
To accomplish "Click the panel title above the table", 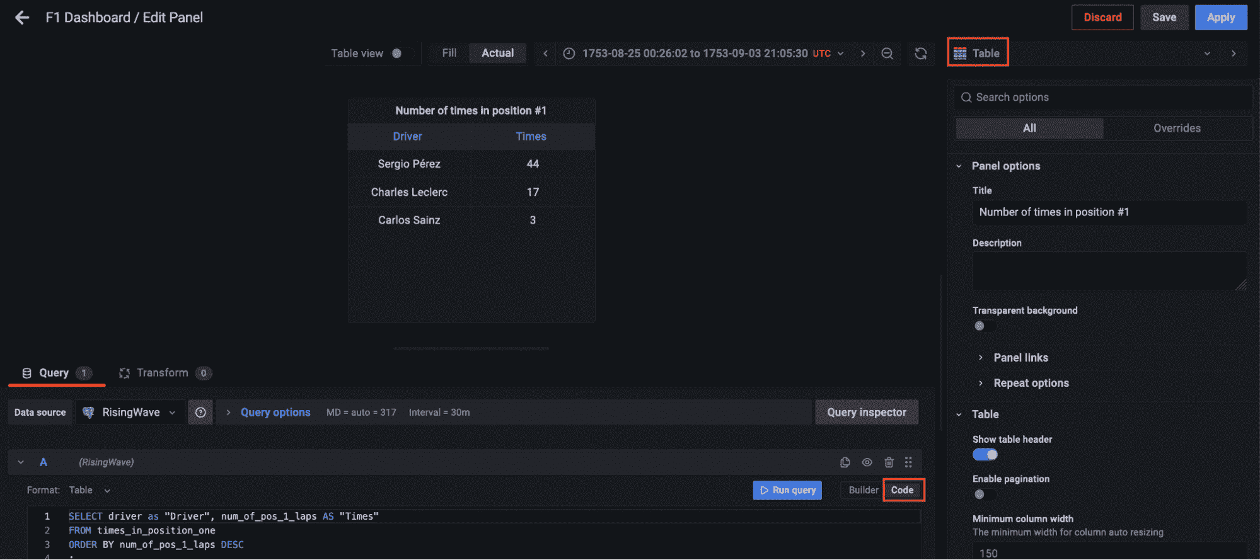I will pos(471,111).
